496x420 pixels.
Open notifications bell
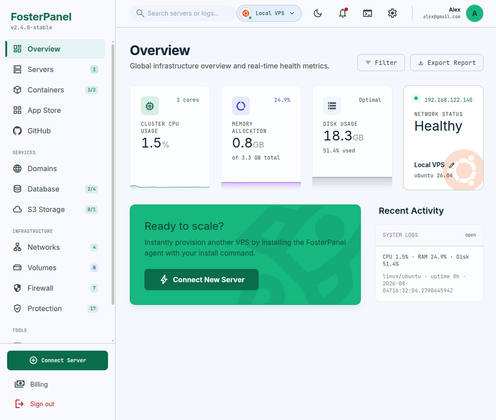[x=343, y=13]
